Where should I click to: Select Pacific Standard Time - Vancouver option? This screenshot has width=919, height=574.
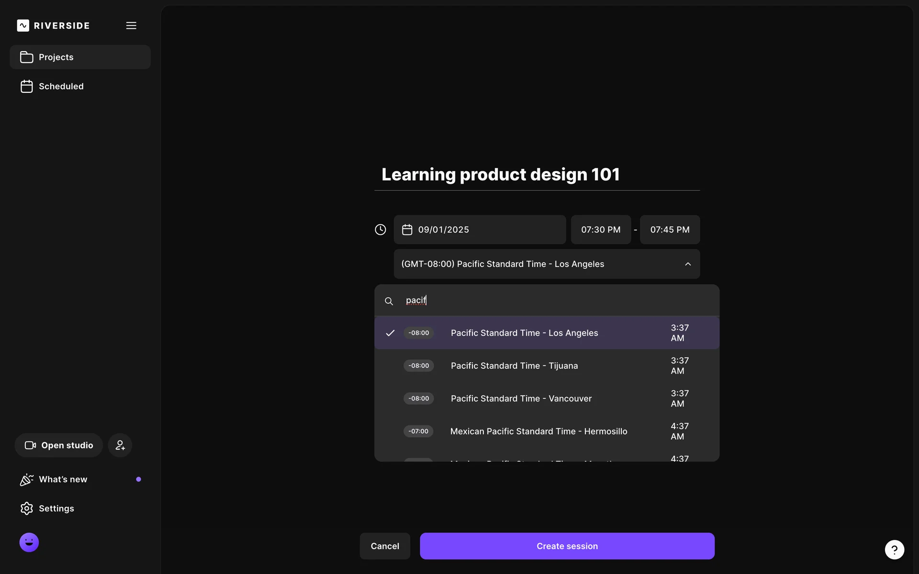[521, 398]
